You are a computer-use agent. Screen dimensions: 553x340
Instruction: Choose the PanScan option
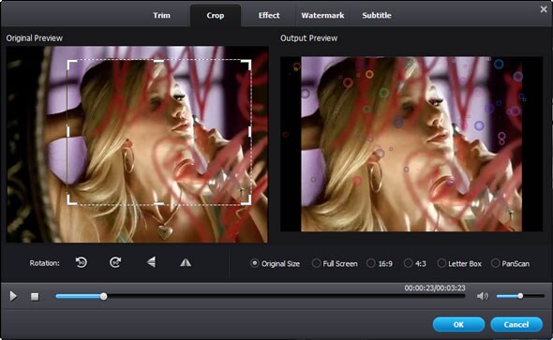tap(510, 263)
